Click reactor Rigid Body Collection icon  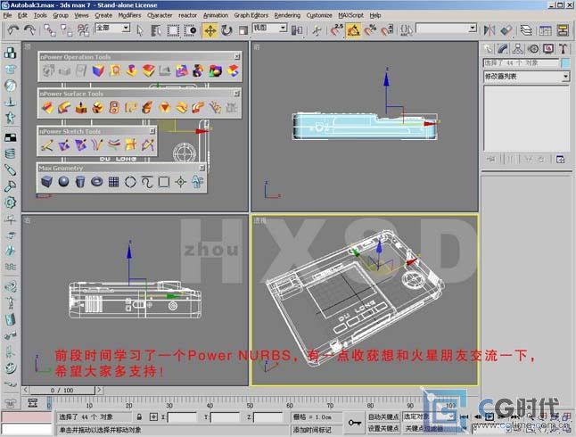[x=11, y=53]
